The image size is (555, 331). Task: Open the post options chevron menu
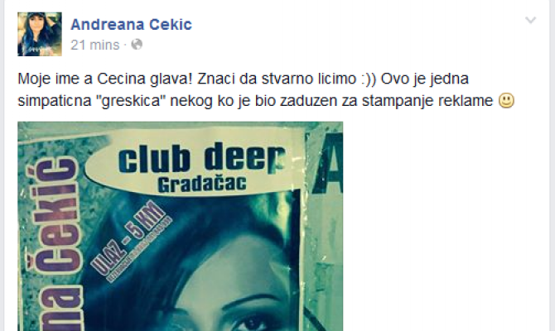530,20
